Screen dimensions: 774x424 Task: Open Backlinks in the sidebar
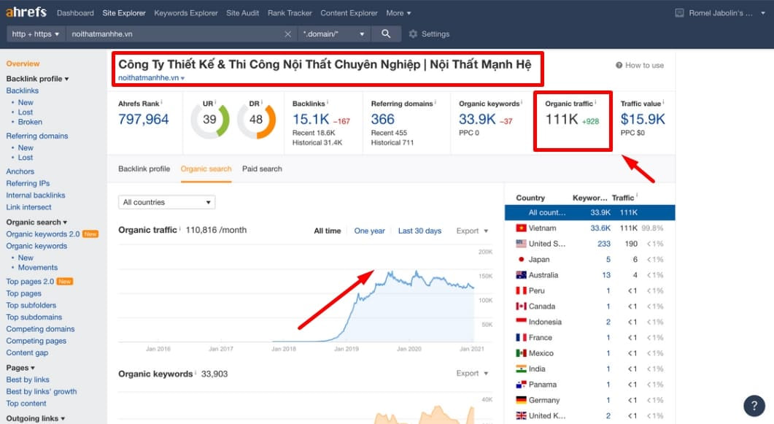coord(22,90)
